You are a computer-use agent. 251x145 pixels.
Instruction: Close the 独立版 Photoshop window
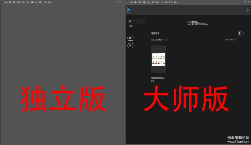pos(123,2)
